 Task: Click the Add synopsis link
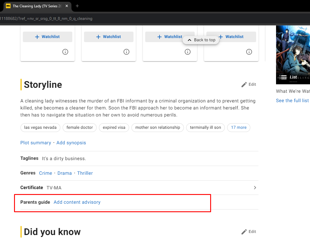click(71, 143)
